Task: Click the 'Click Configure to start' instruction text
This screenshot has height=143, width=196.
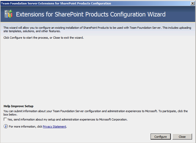Action: (44, 38)
